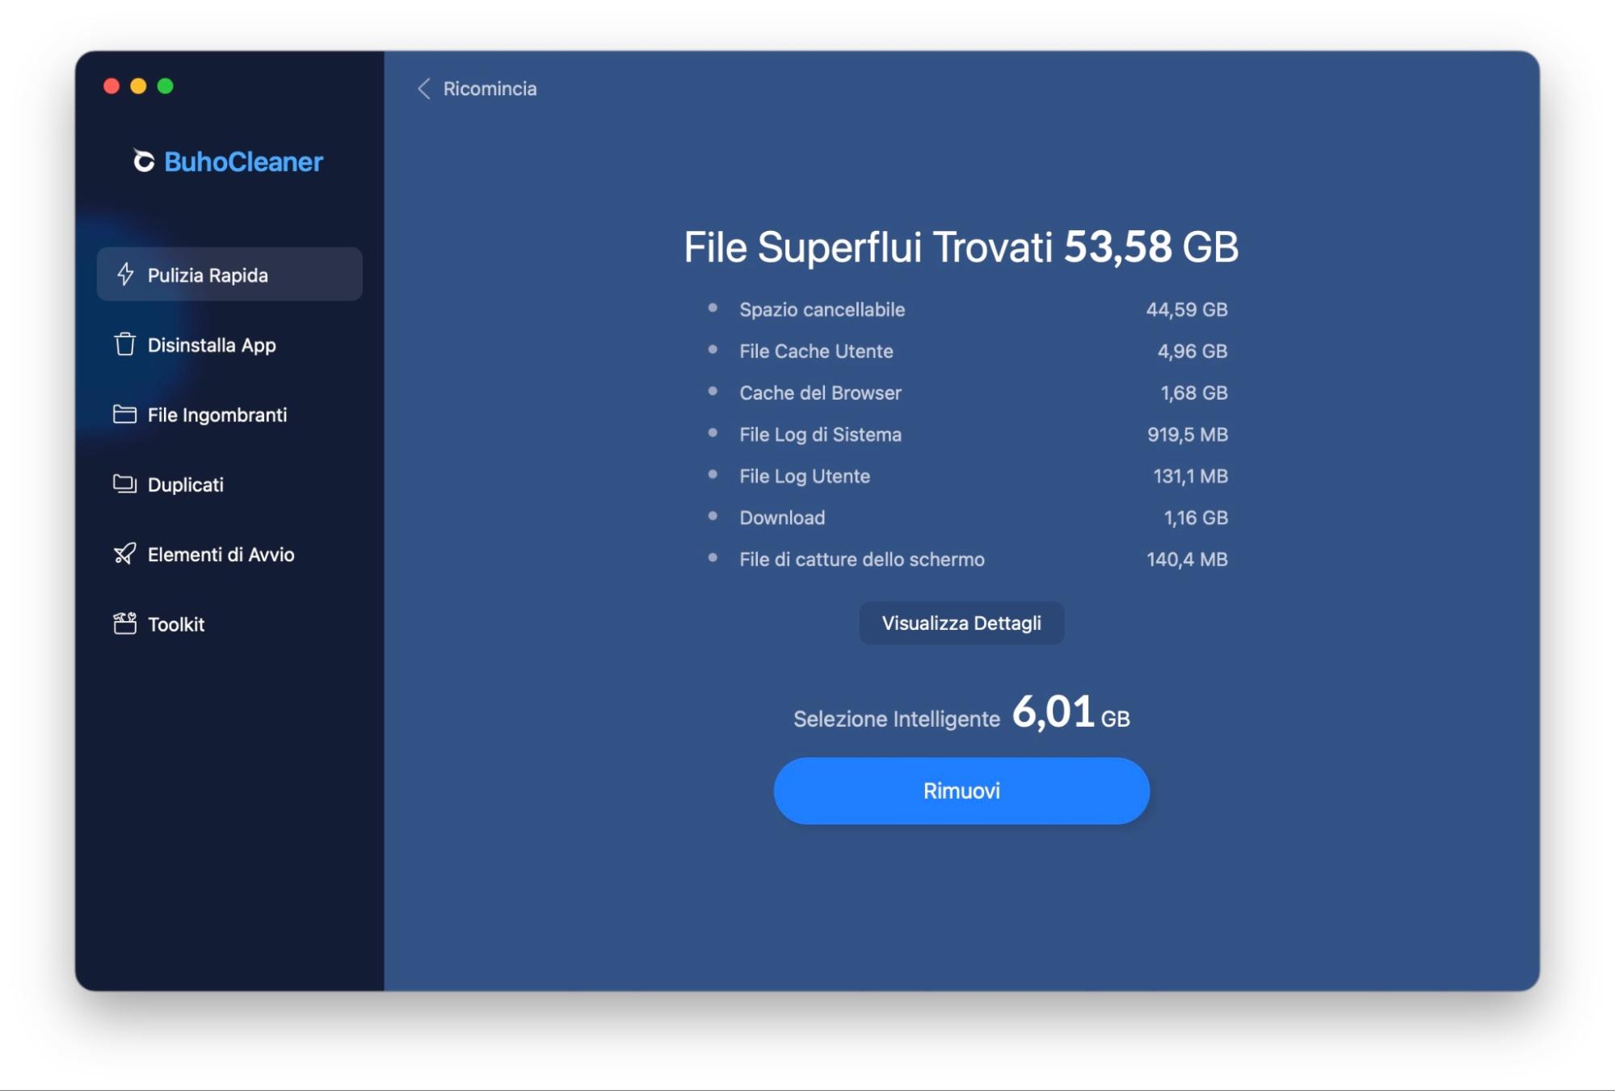Toggle the Cache del Browser selection dot

coord(712,392)
